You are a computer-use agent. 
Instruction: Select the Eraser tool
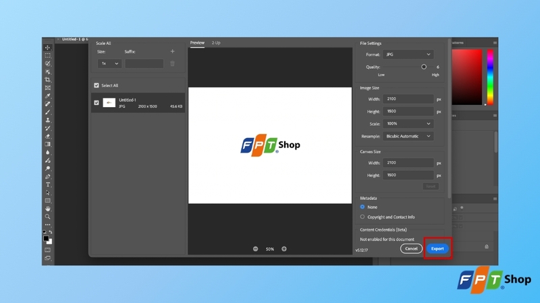(47, 137)
